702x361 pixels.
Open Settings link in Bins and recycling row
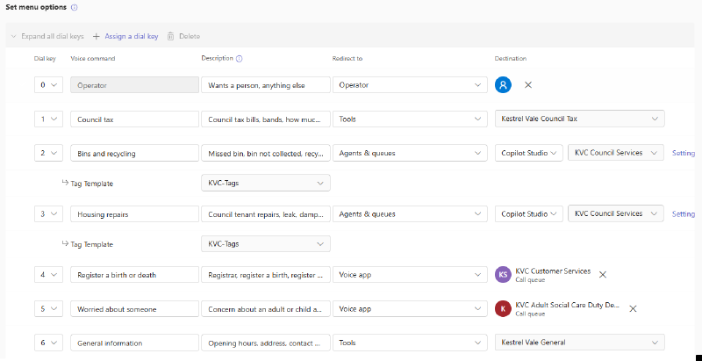click(684, 153)
